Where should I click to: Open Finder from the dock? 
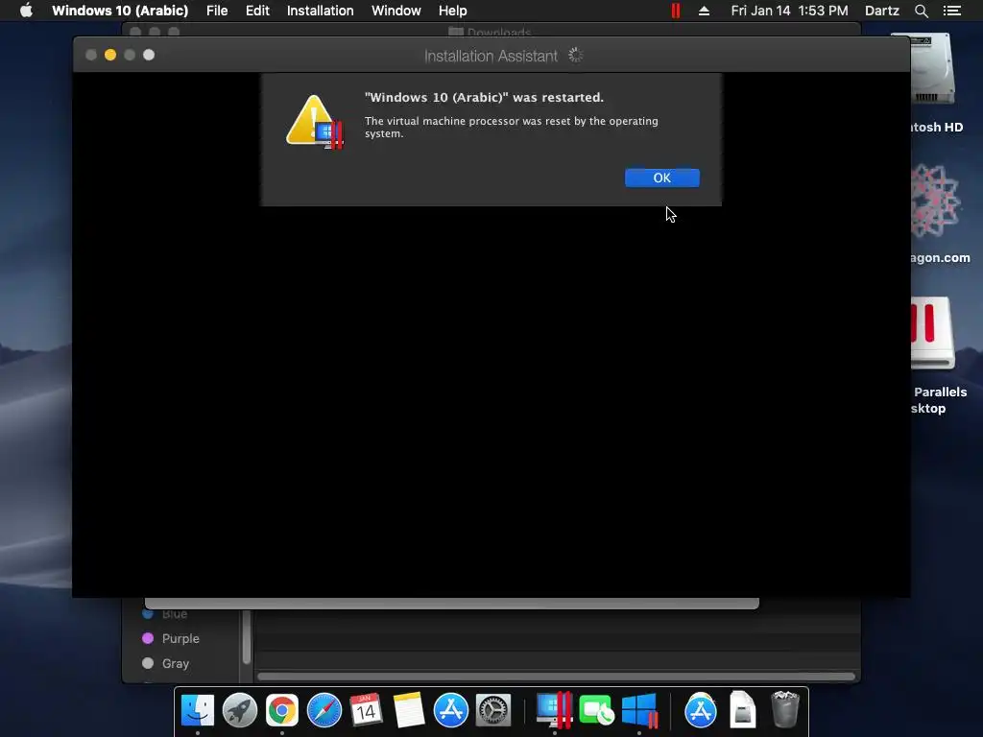tap(198, 710)
